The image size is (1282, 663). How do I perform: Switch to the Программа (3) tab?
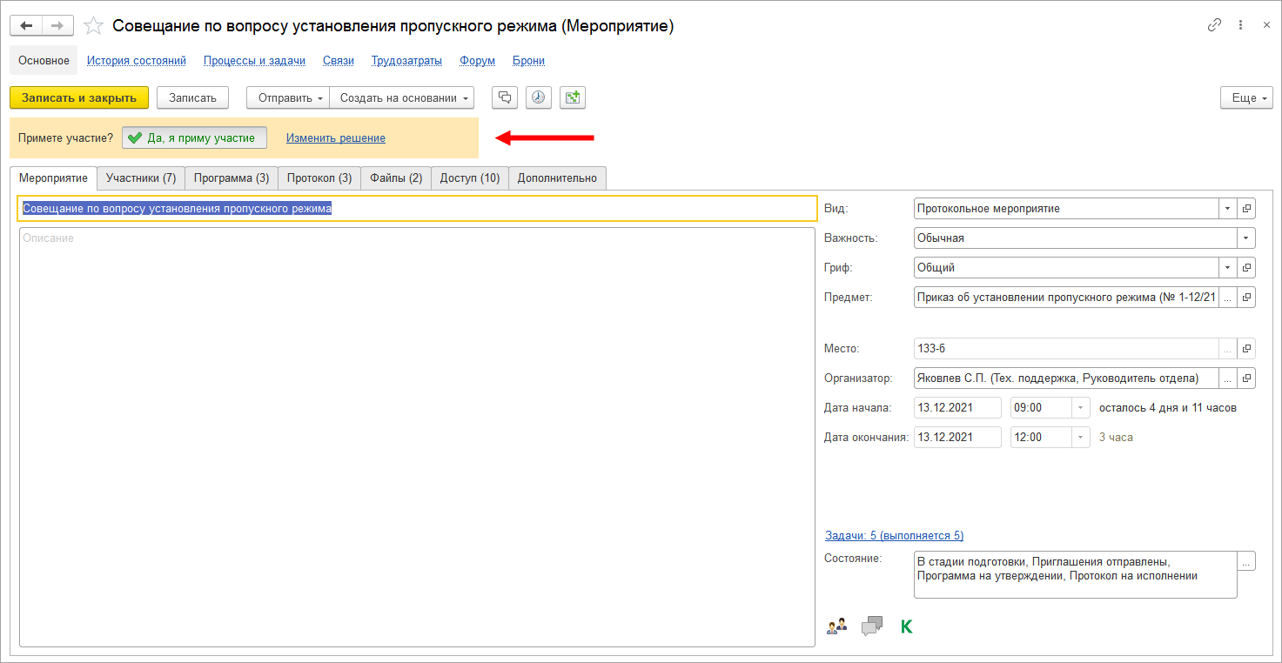pyautogui.click(x=232, y=177)
